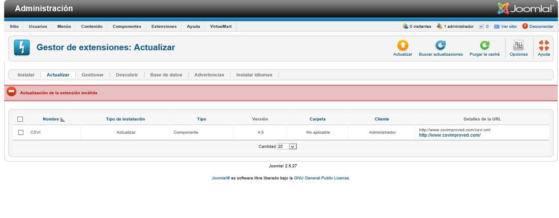559x218 pixels.
Task: Click the Ver sitio link
Action: 509,26
